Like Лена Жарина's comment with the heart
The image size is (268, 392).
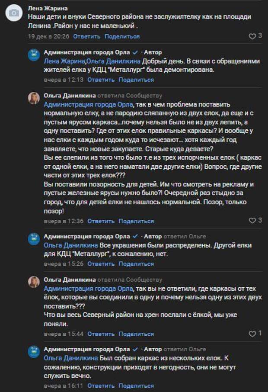pyautogui.click(x=252, y=36)
